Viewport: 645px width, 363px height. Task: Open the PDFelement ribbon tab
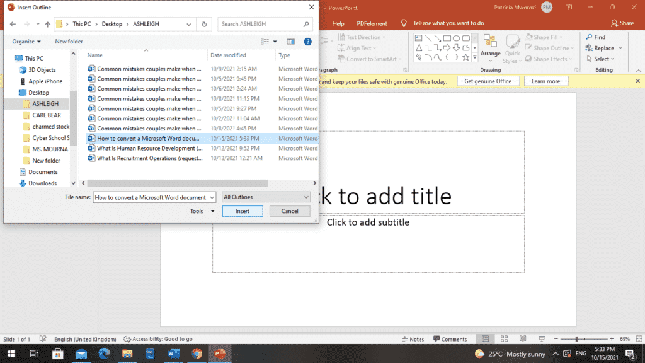pos(372,23)
